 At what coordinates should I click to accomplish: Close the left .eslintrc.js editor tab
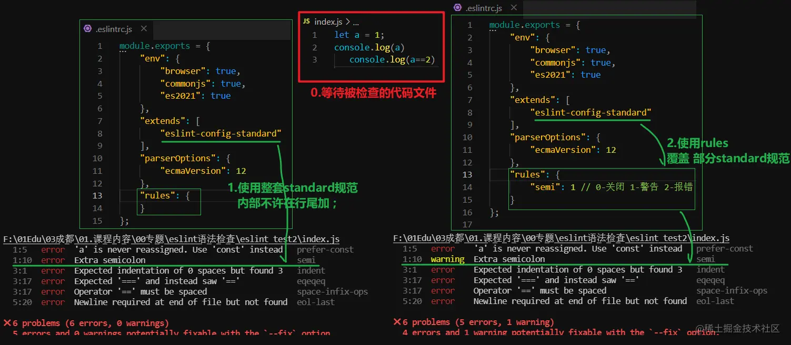point(143,29)
